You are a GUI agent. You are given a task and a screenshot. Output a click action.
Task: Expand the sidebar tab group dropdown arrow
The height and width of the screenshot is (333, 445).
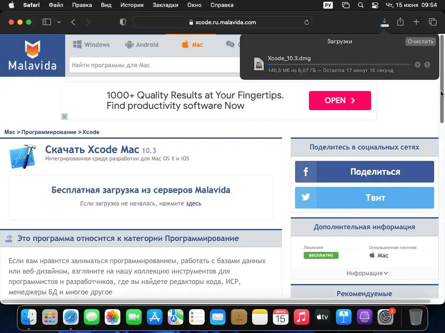coord(59,22)
